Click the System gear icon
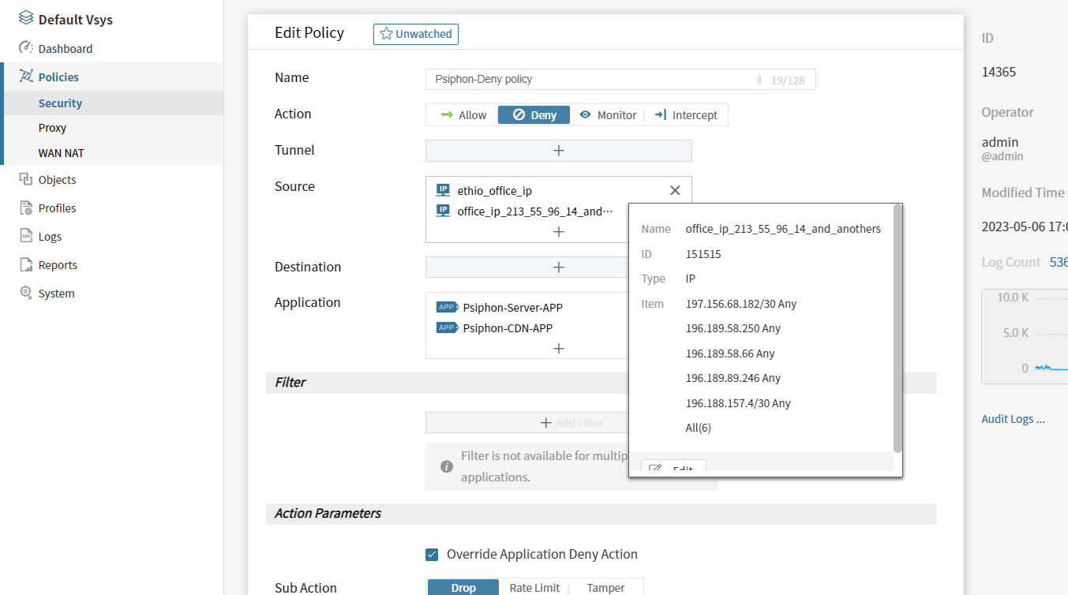Screen dimensions: 1068x595 coord(26,294)
